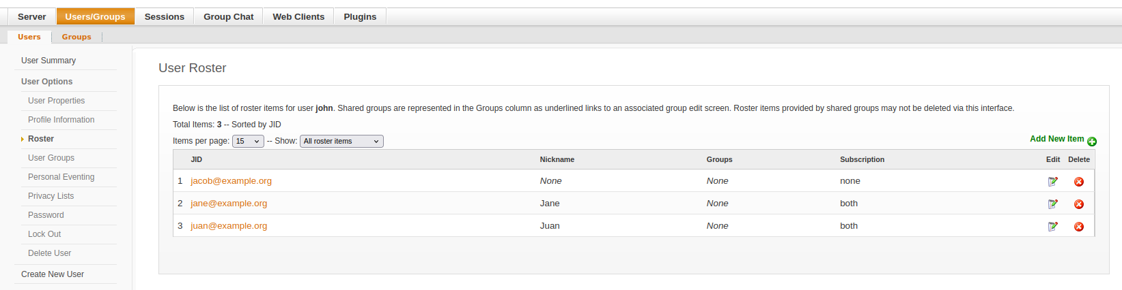Image resolution: width=1122 pixels, height=290 pixels.
Task: Click Create New User in sidebar
Action: pyautogui.click(x=53, y=274)
